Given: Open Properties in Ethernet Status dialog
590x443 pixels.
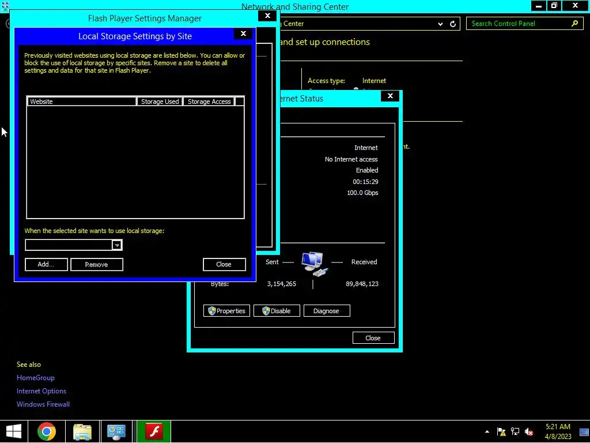Looking at the screenshot, I should 226,311.
